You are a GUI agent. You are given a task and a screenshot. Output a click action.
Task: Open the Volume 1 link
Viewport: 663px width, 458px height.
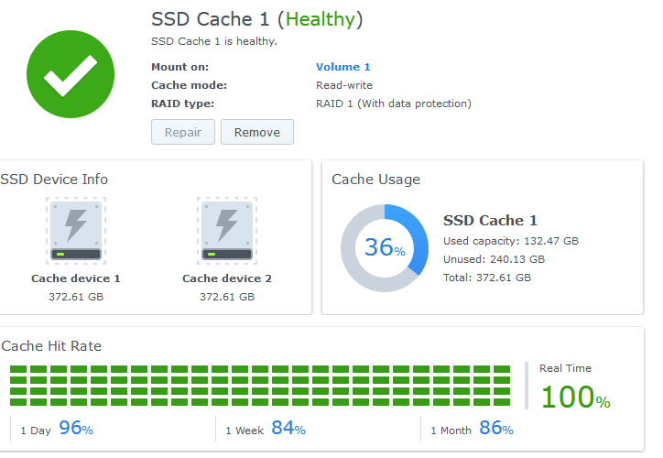click(342, 67)
